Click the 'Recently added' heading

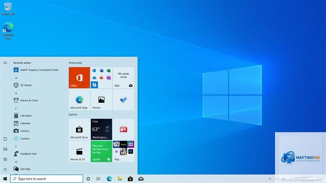(22, 63)
